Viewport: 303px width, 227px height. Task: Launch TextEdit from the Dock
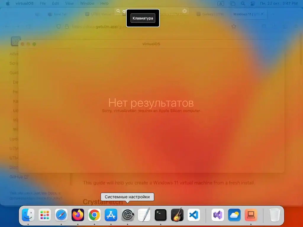click(144, 215)
